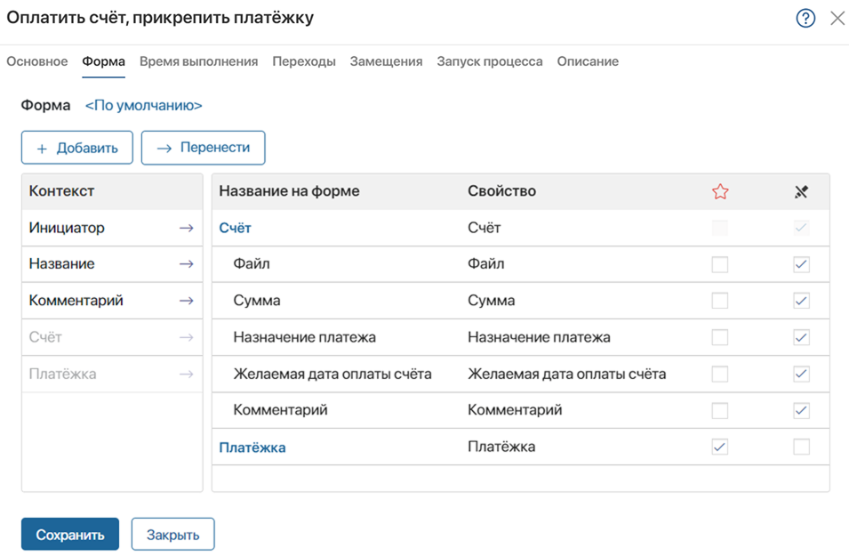The width and height of the screenshot is (849, 556).
Task: Toggle required checkbox for Комментарий form row
Action: pos(719,411)
